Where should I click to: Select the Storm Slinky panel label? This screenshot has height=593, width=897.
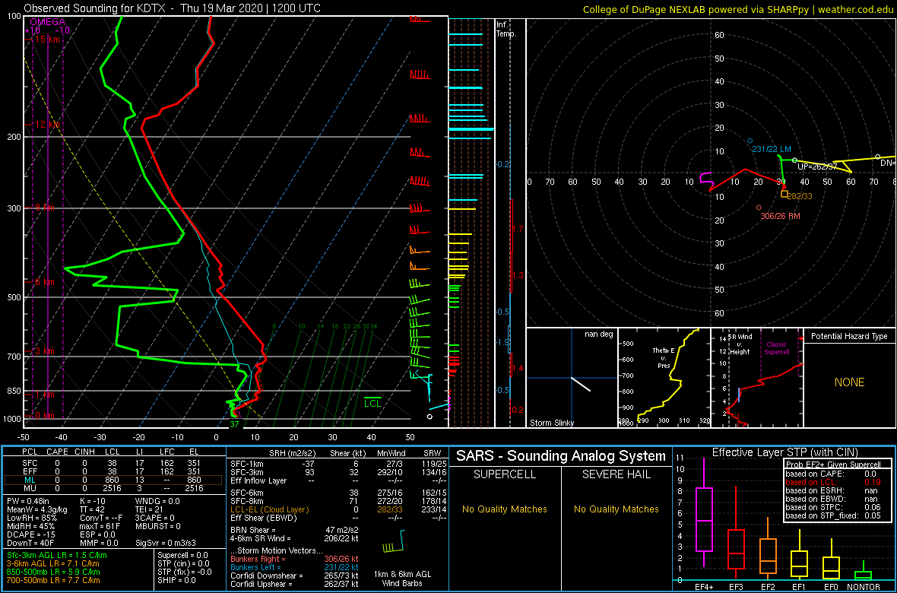coord(552,423)
